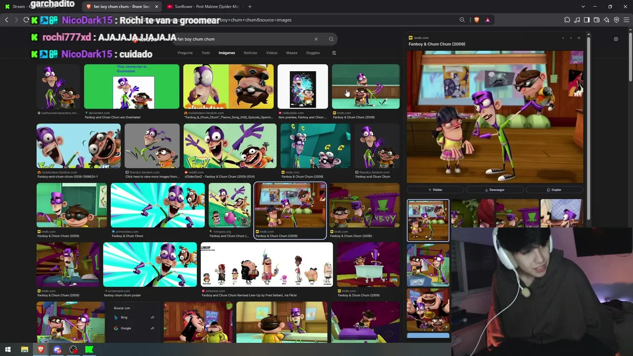Viewport: 633px width, 356px height.
Task: Toggle the browser sidebar panel icon
Action: [x=587, y=20]
